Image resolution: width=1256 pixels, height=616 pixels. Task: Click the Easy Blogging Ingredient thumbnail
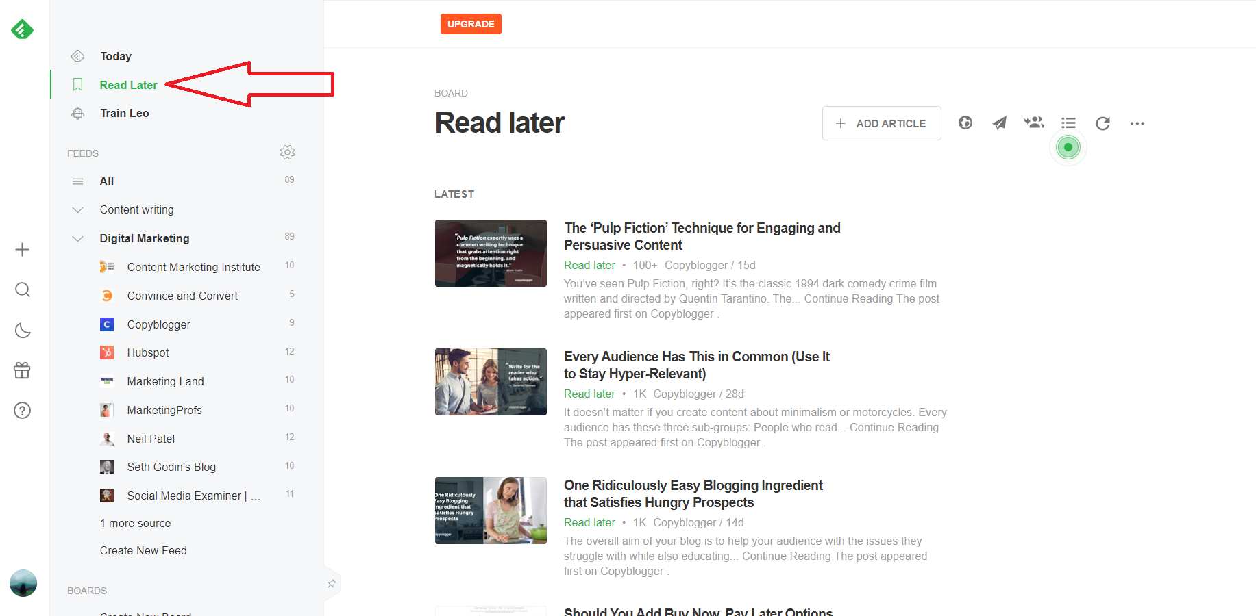[x=491, y=511]
